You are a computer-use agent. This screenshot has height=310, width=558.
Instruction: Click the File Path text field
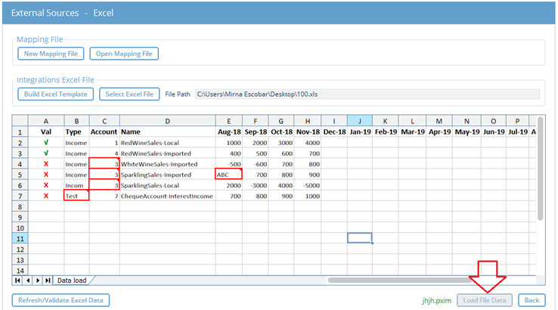coord(367,95)
